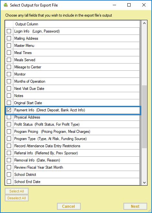Click the Select All button
The height and width of the screenshot is (213, 152).
point(17,191)
